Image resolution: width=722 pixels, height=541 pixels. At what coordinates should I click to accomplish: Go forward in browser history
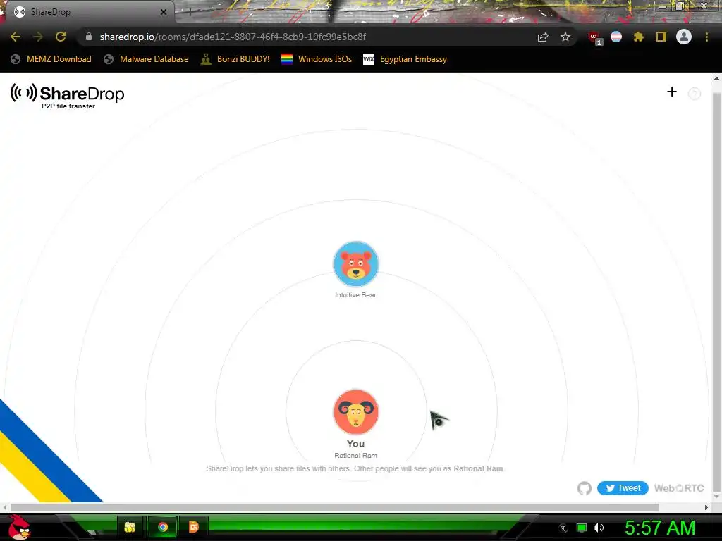pyautogui.click(x=38, y=37)
